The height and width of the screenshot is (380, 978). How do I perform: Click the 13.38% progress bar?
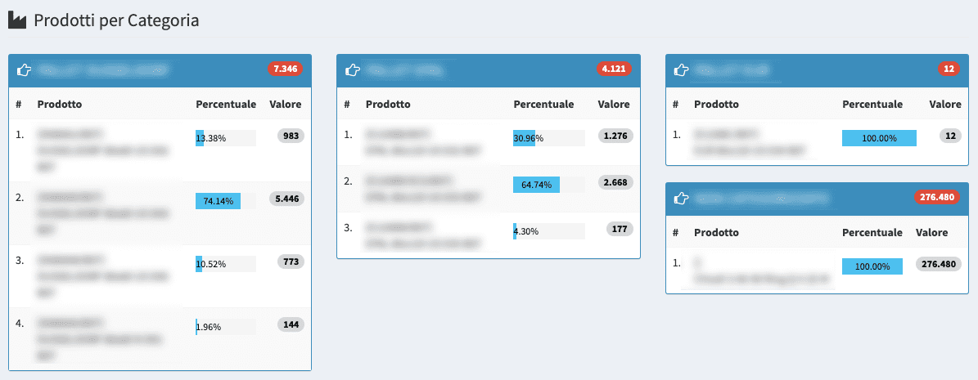(x=225, y=138)
